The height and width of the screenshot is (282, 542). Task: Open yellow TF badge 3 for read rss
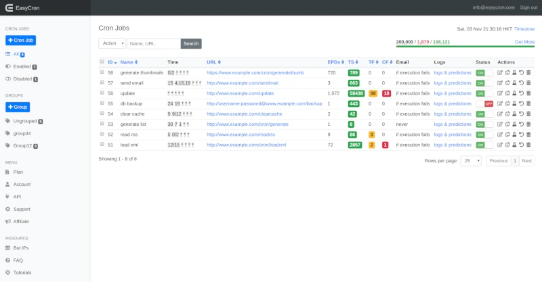click(x=371, y=135)
